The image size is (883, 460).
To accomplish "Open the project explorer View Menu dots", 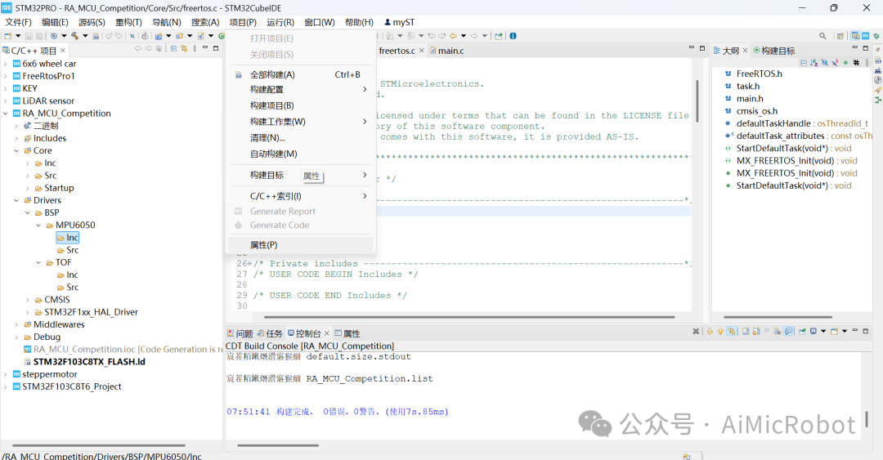I will point(195,49).
